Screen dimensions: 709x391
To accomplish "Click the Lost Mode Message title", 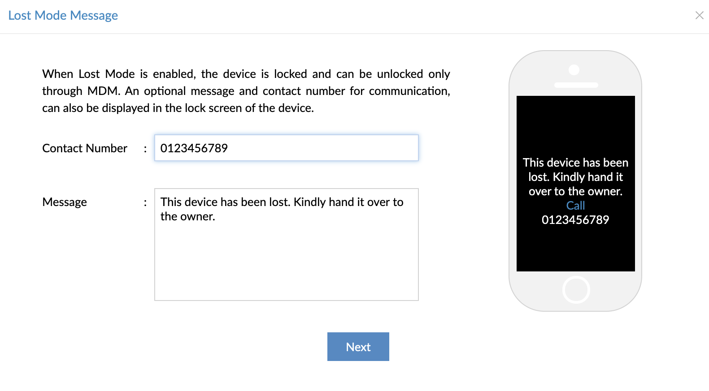I will 63,16.
